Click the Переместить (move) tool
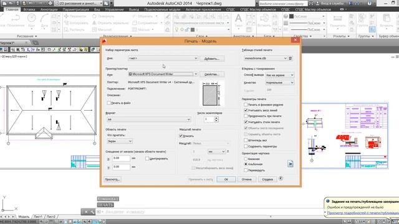 [x=75, y=16]
